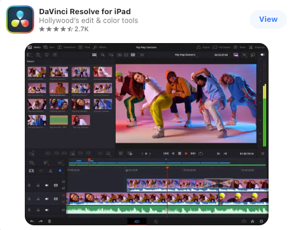This screenshot has width=291, height=230.
Task: Click the timeline timecode 01:00:19:14
Action: point(247,153)
